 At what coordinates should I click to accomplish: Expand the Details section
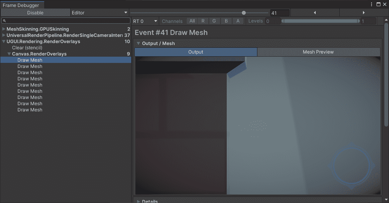pyautogui.click(x=139, y=201)
